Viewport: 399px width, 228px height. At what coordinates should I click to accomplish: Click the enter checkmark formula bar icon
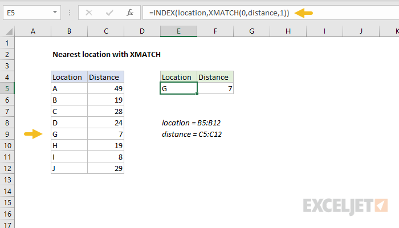click(109, 13)
